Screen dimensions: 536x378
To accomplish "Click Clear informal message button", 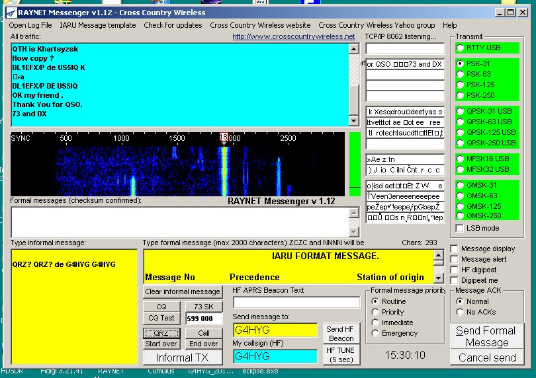I will click(183, 291).
